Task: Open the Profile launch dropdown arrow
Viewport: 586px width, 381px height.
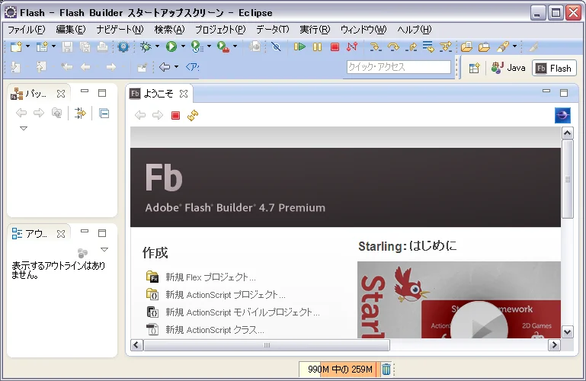Action: click(x=209, y=46)
